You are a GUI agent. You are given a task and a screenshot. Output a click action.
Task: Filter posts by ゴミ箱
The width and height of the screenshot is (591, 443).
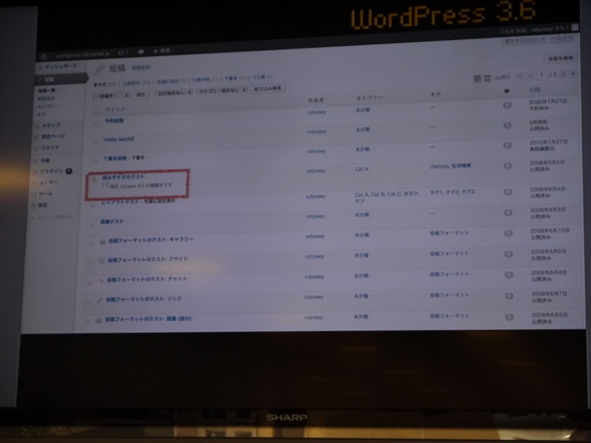[259, 77]
